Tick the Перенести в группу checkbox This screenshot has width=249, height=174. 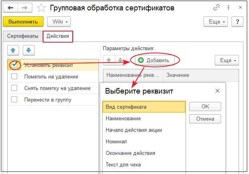point(14,100)
